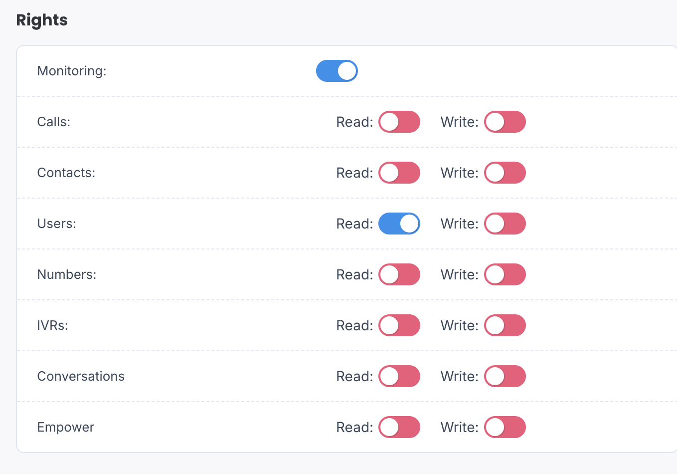Enable Calls Read permission
This screenshot has width=677, height=474.
click(x=399, y=122)
